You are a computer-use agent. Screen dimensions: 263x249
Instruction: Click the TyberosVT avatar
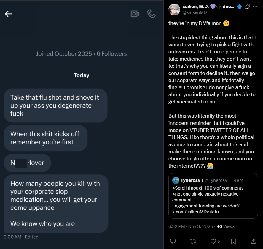click(x=176, y=180)
